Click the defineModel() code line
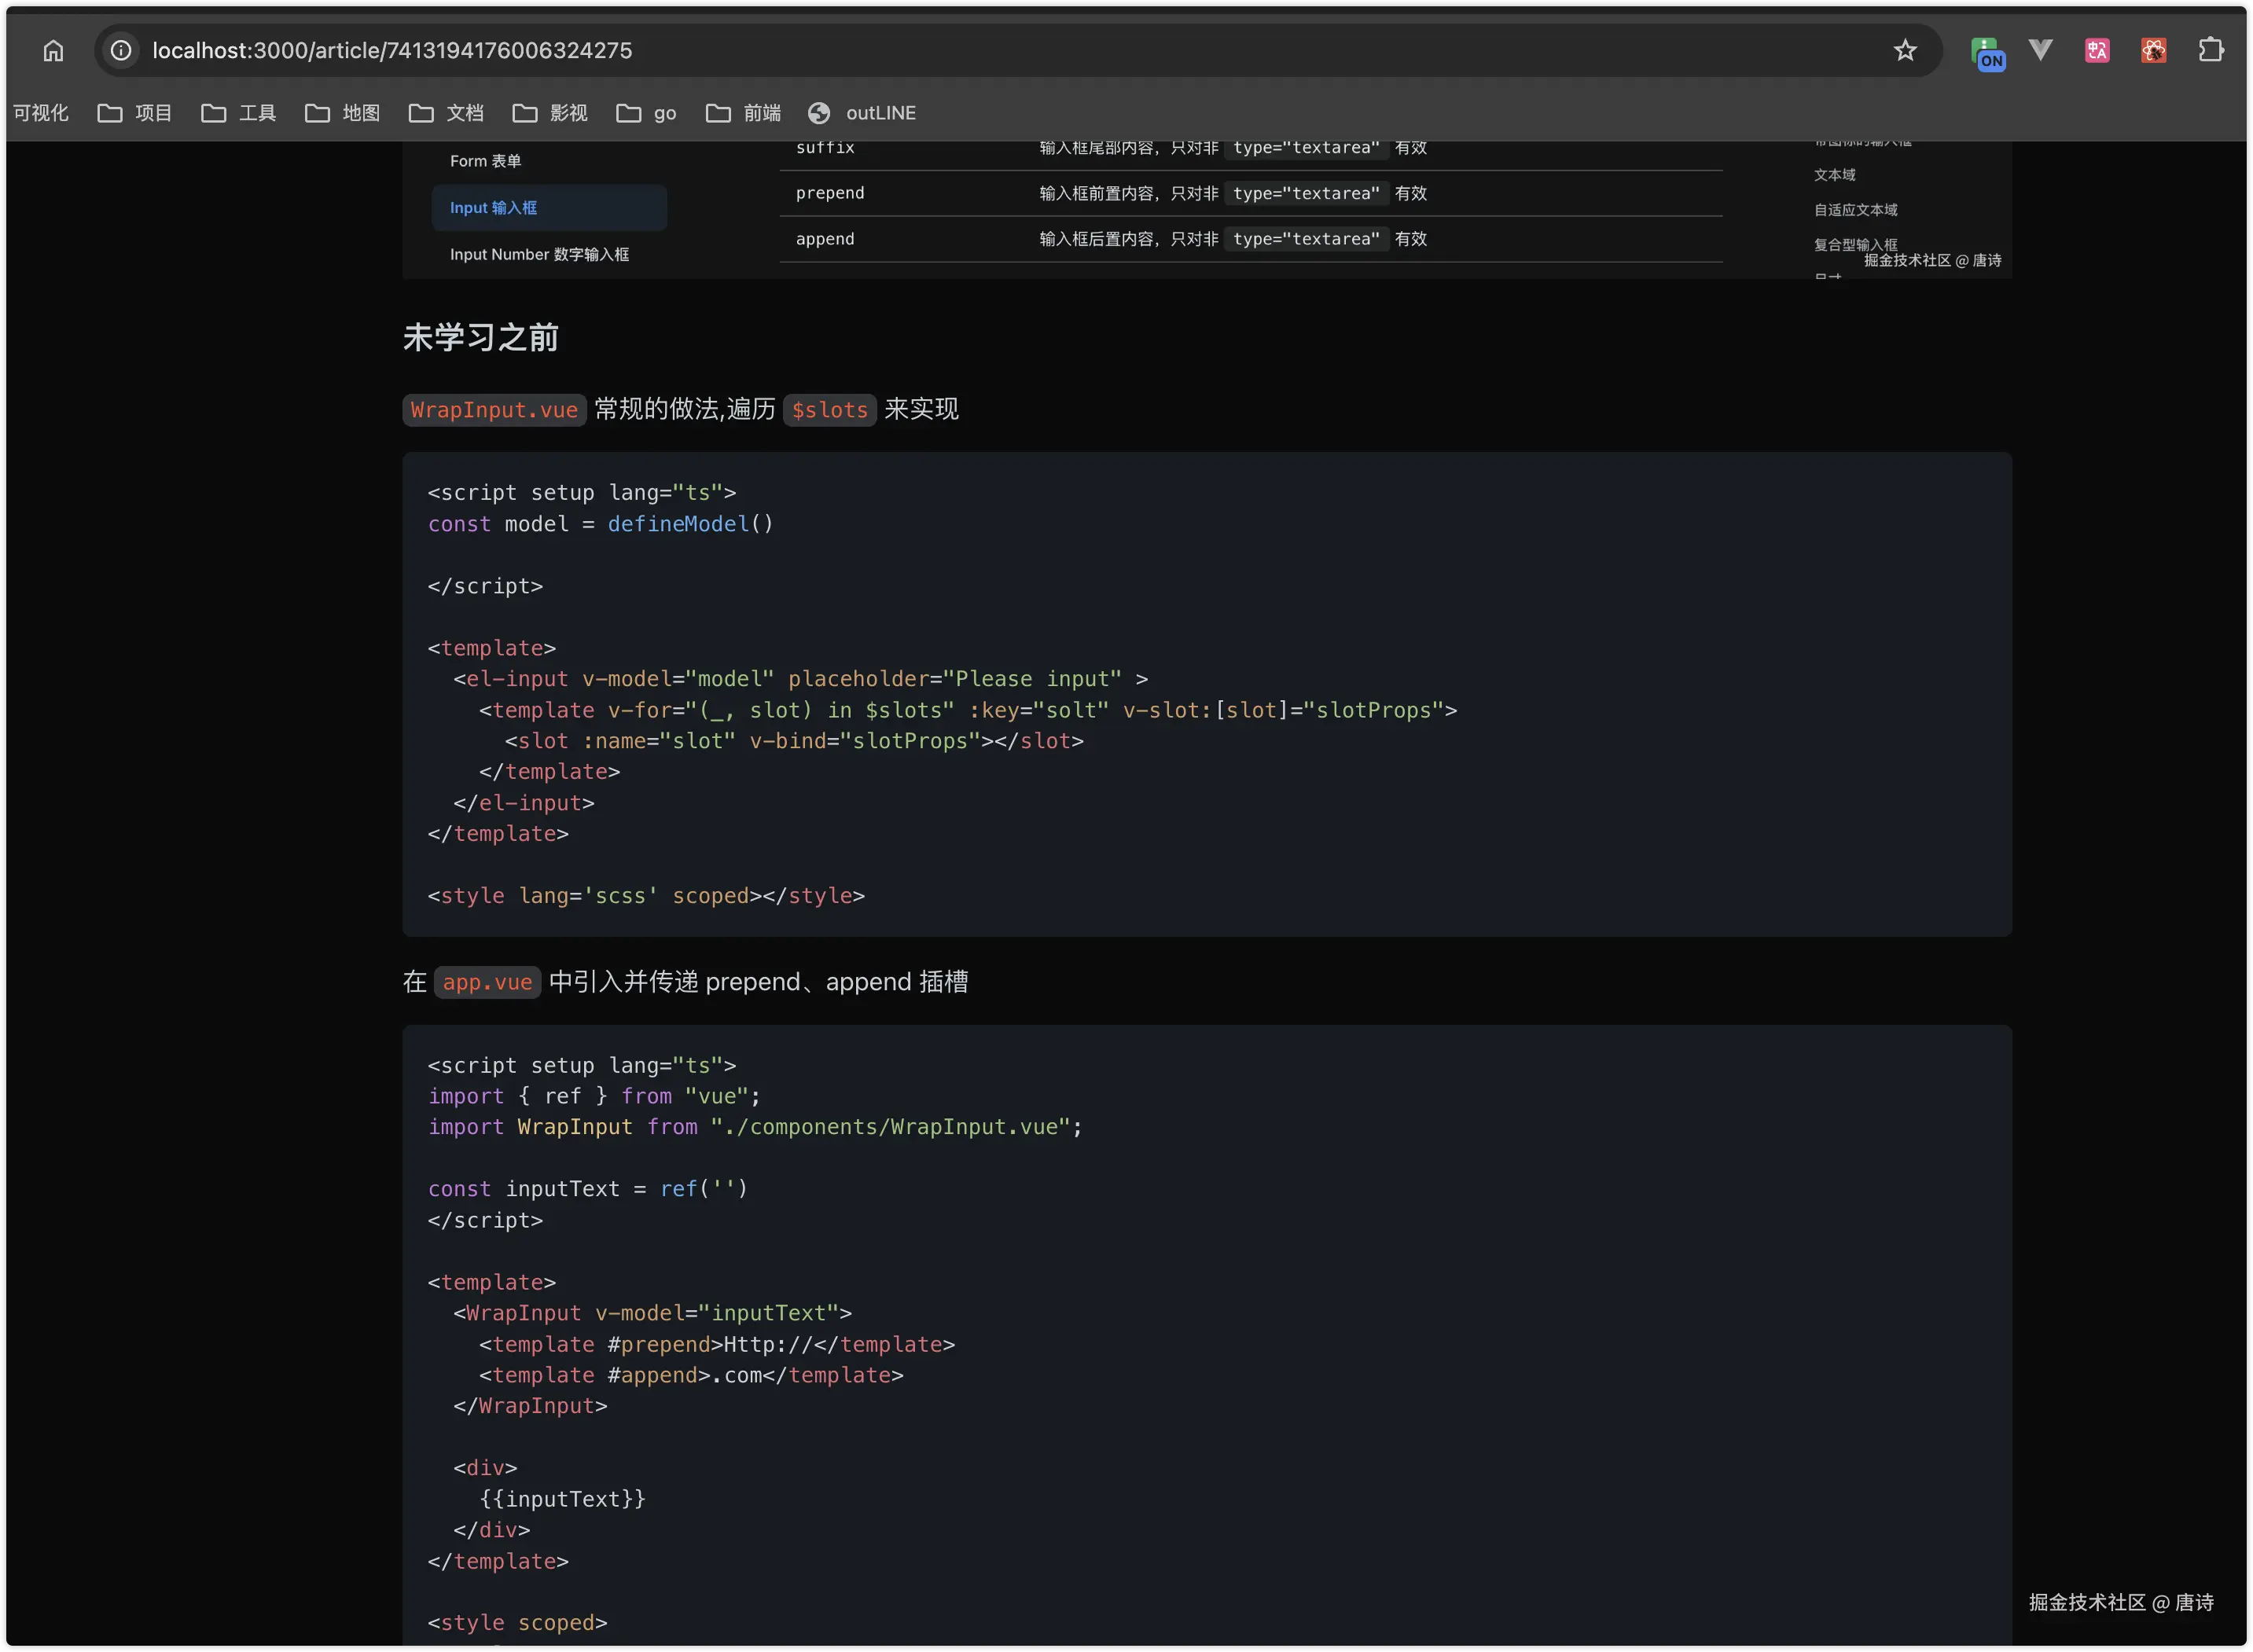Screen dimensions: 2253x1652 pos(600,524)
